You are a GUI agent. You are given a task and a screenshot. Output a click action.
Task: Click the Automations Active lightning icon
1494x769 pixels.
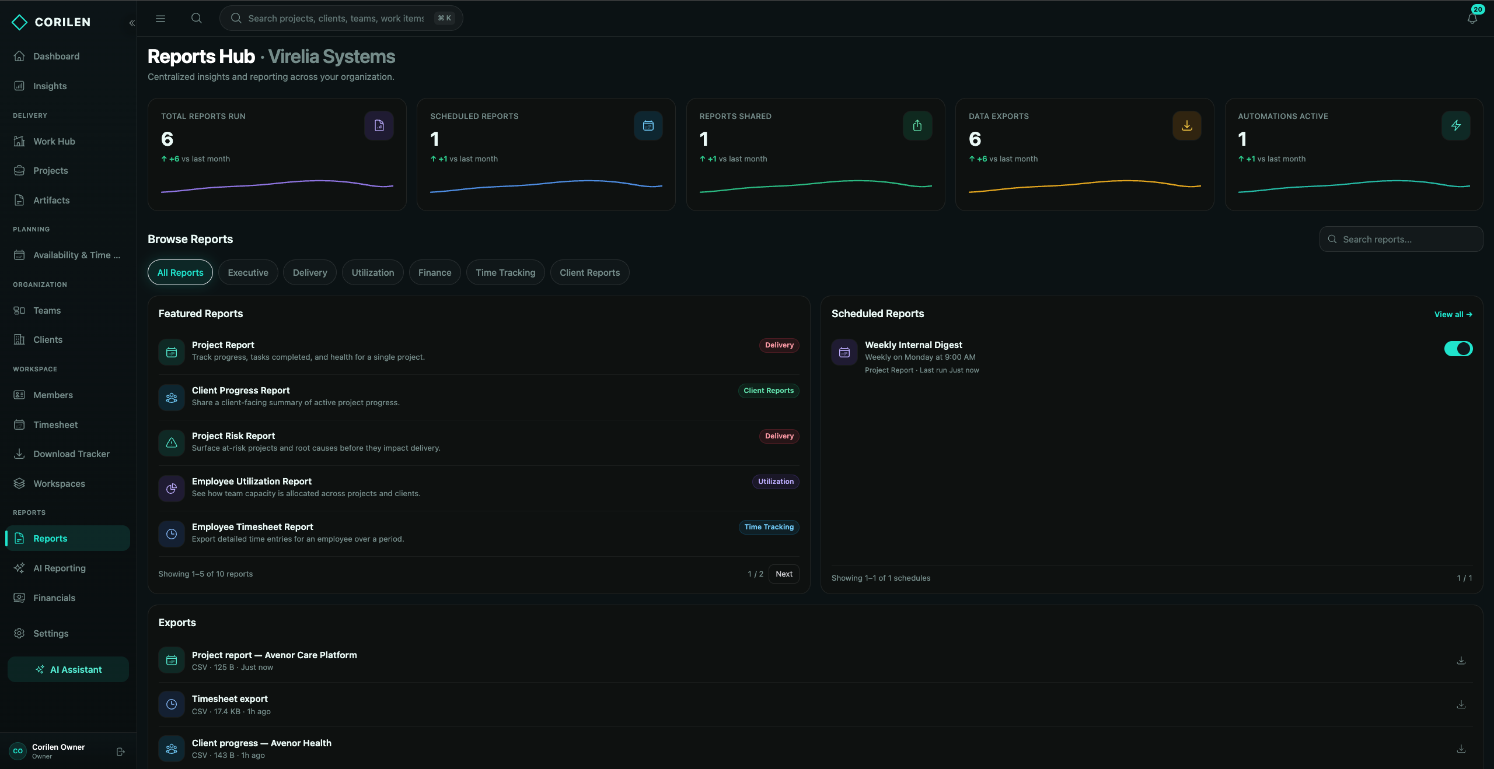[1456, 125]
